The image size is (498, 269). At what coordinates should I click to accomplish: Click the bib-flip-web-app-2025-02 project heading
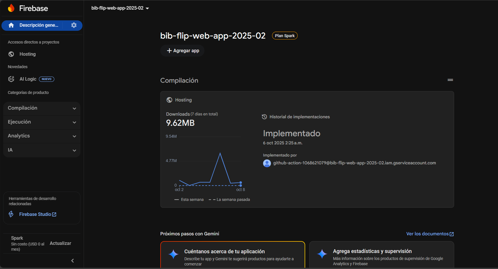pos(213,36)
